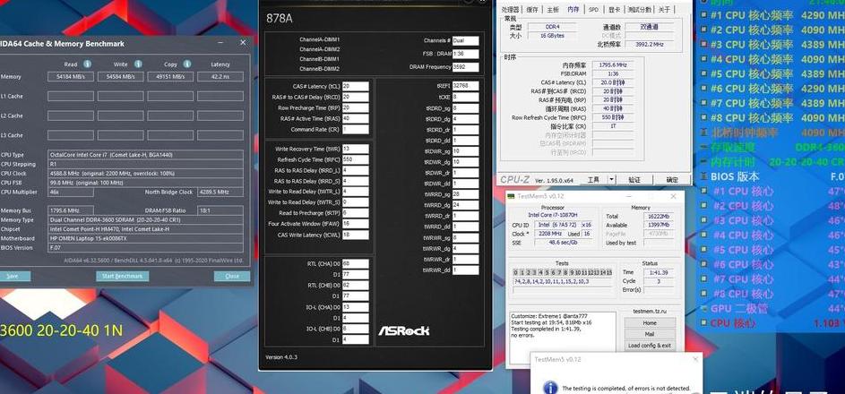Click Save button in AIDA64
Viewport: 845px width, 394px height.
point(12,276)
